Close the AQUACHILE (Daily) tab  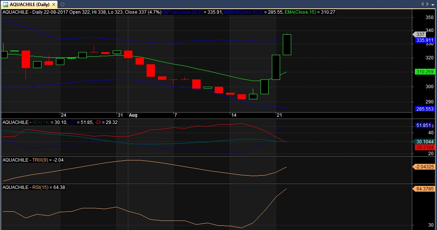(54, 5)
